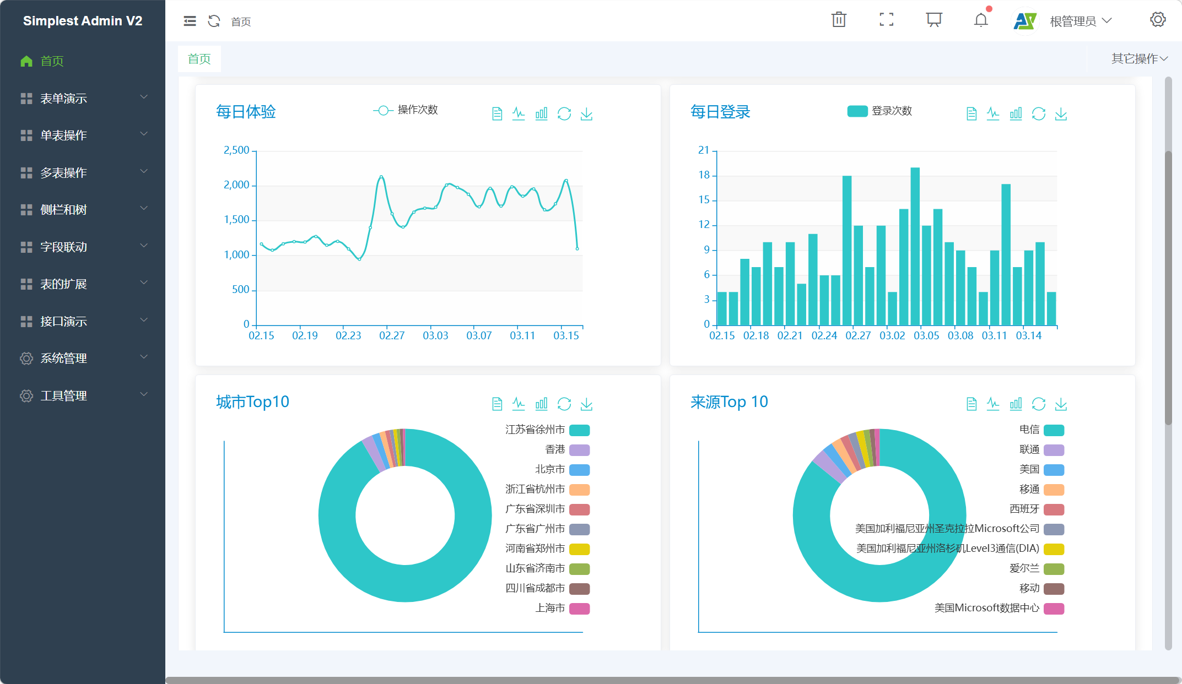Enter fullscreen mode via the header icon
The height and width of the screenshot is (684, 1182).
pos(886,20)
